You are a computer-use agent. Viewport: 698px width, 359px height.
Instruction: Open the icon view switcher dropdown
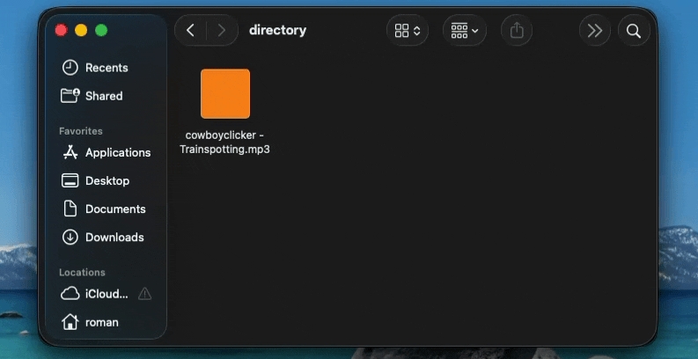point(408,30)
